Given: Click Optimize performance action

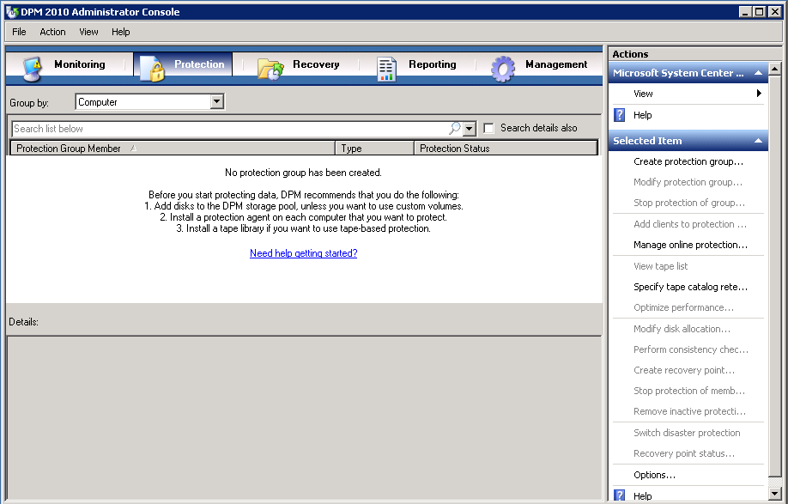Looking at the screenshot, I should (x=683, y=307).
